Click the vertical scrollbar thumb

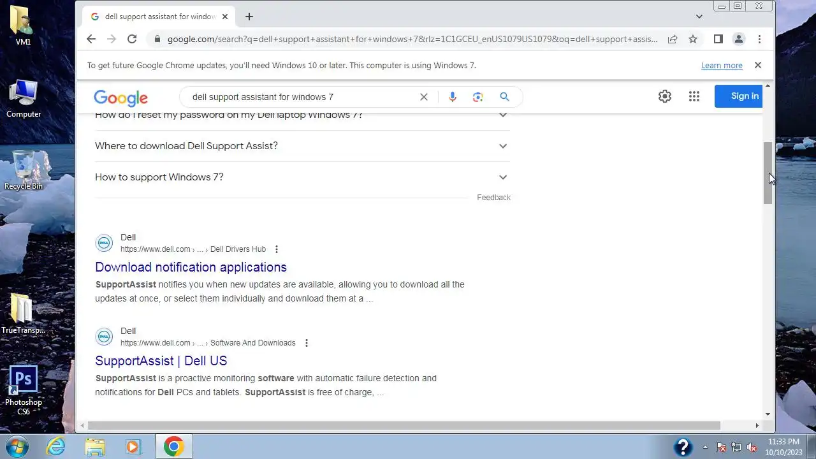(768, 173)
